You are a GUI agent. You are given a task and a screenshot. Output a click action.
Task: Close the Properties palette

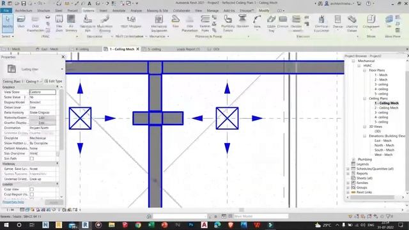coord(63,57)
